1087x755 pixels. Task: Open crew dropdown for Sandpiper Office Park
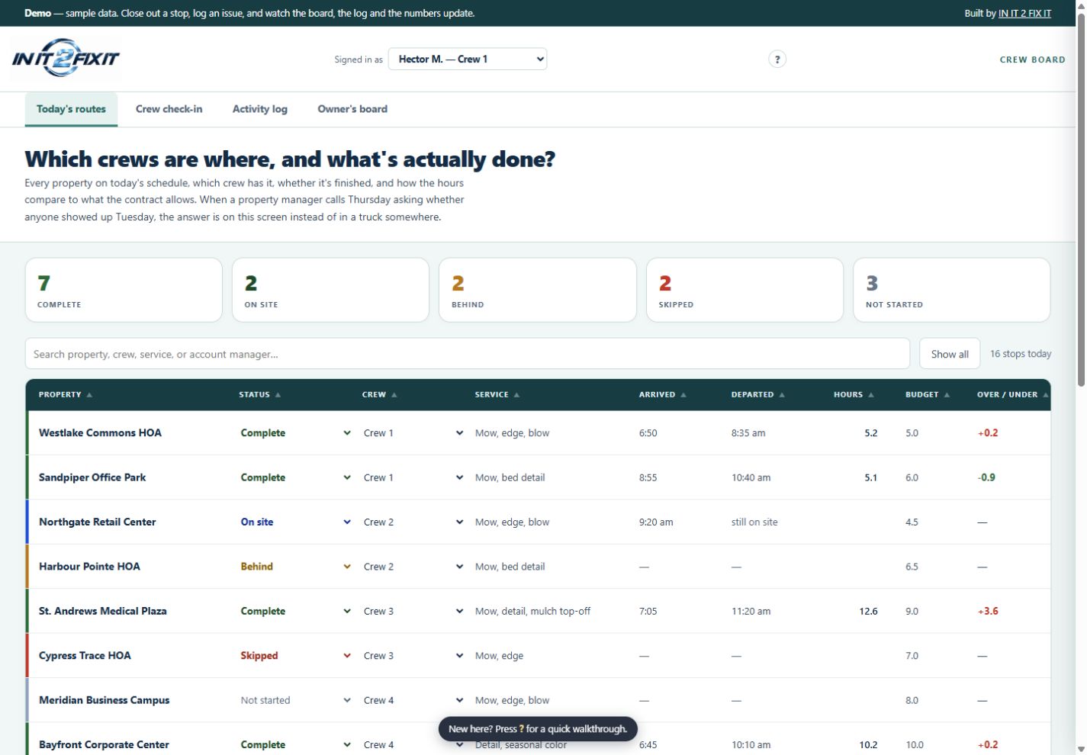(413, 477)
